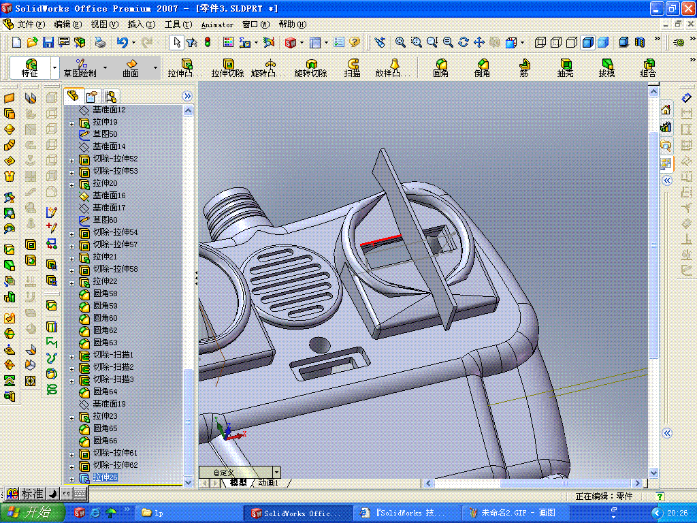The image size is (697, 523).
Task: Click the 抽壳 shell tool
Action: [566, 68]
